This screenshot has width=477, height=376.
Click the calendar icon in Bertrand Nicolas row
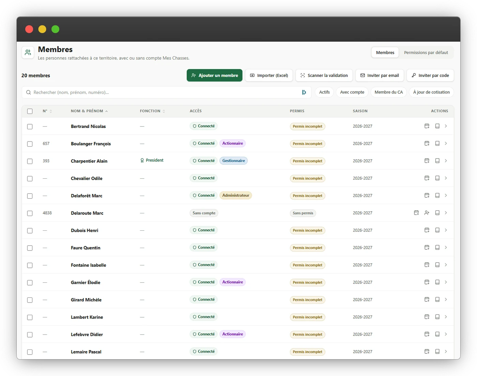tap(427, 126)
